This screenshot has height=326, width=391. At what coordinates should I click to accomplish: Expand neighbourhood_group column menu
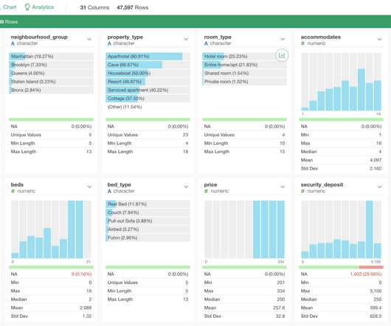tap(89, 39)
